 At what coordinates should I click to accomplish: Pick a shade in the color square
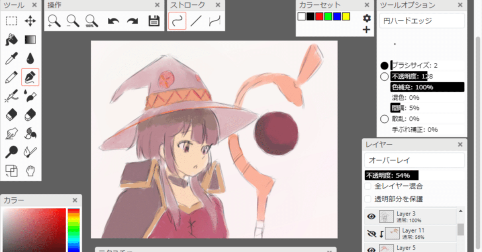tap(34, 230)
